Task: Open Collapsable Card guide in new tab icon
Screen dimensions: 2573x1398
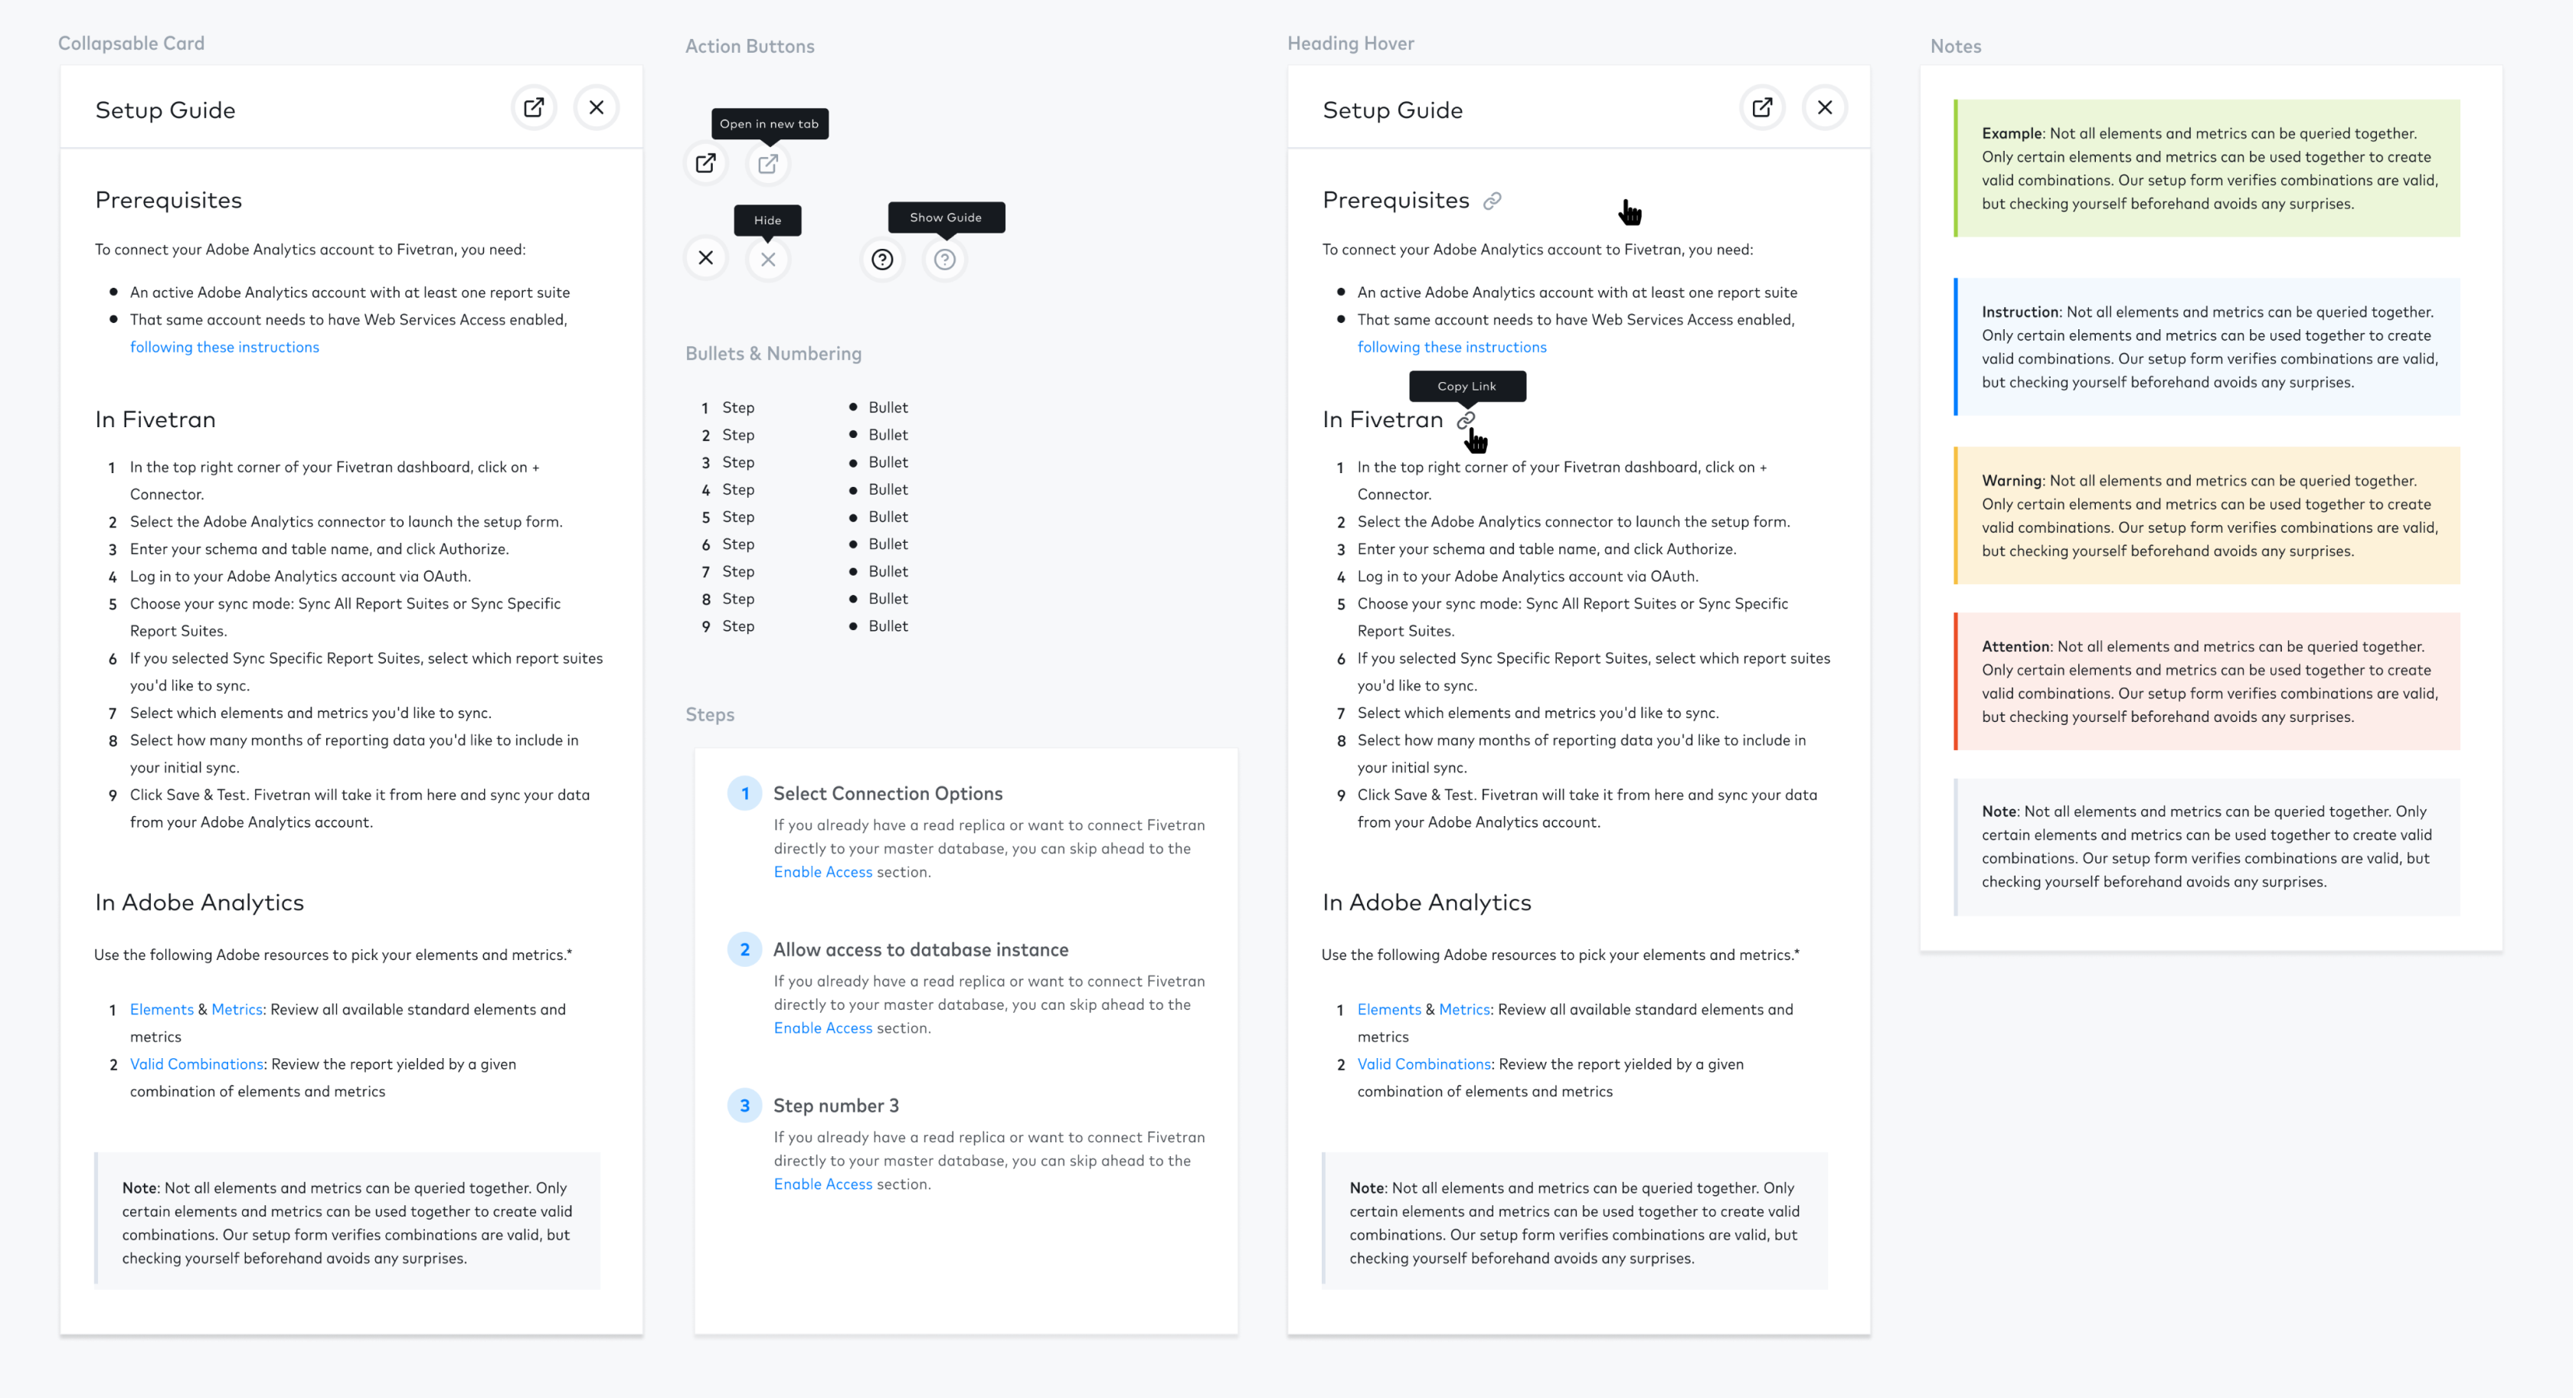Action: coord(534,108)
